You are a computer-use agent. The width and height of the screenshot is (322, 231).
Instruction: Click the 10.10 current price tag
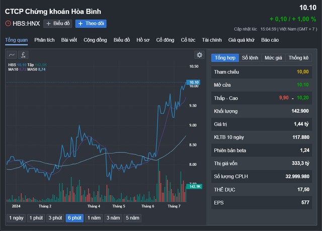tap(193, 82)
